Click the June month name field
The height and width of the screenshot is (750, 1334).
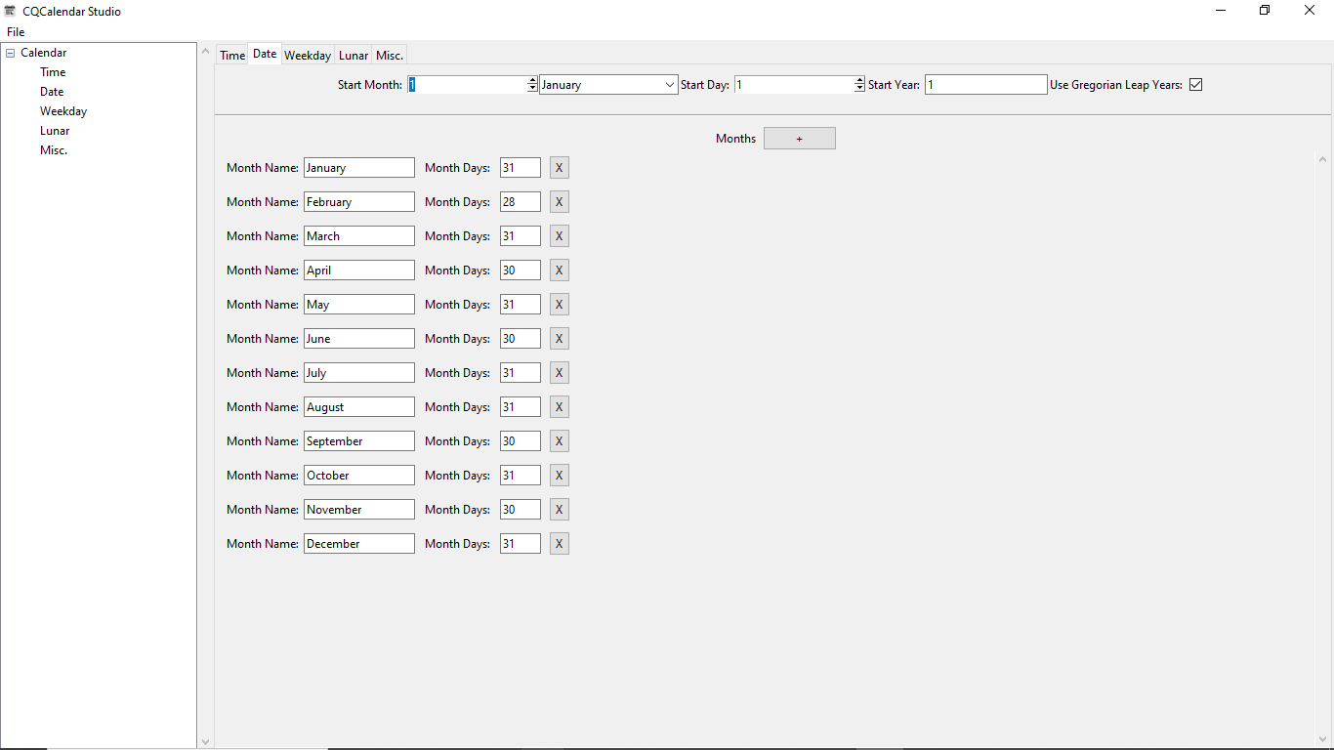click(359, 339)
